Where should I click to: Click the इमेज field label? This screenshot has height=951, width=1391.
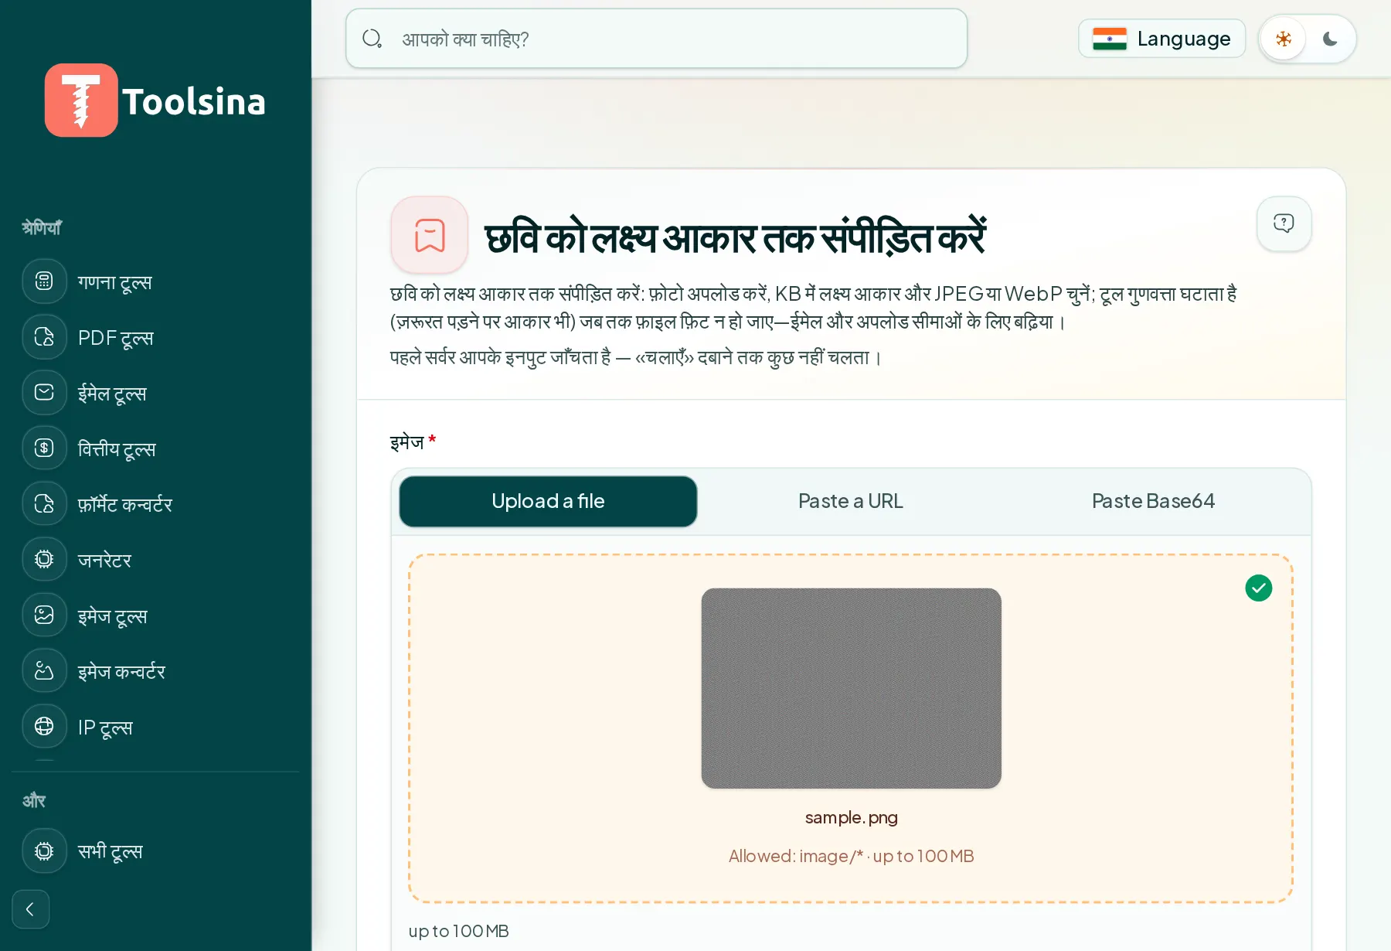click(407, 442)
